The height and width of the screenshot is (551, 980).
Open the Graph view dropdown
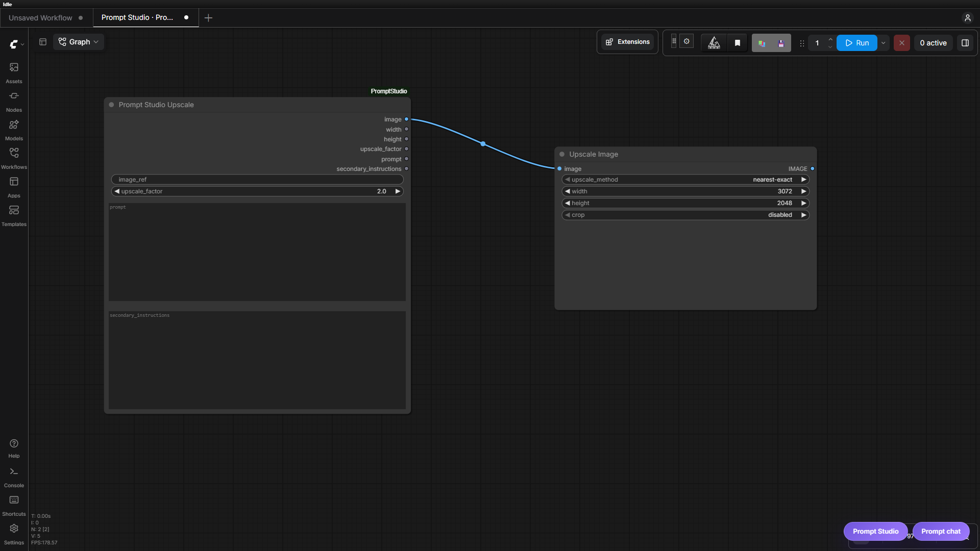[x=79, y=42]
